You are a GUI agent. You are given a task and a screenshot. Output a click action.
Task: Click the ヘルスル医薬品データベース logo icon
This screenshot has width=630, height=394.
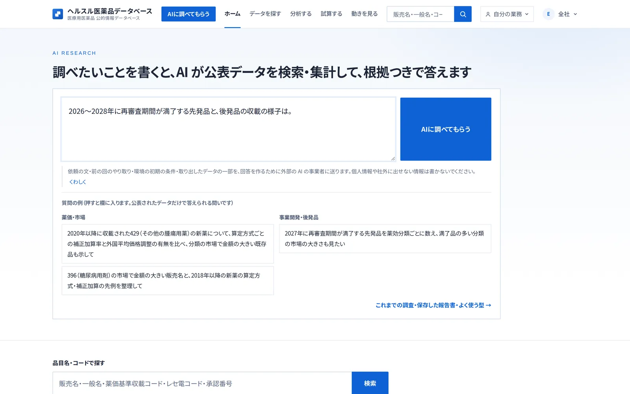click(x=57, y=14)
